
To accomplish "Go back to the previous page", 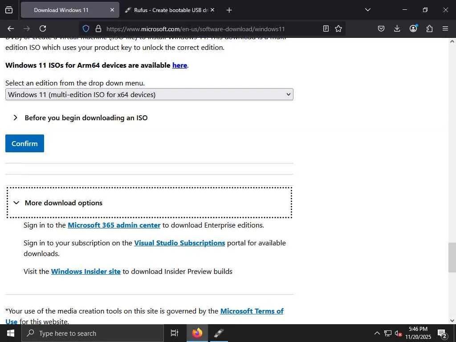I will 11,28.
